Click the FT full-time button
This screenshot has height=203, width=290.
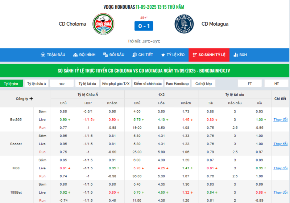coord(250,84)
